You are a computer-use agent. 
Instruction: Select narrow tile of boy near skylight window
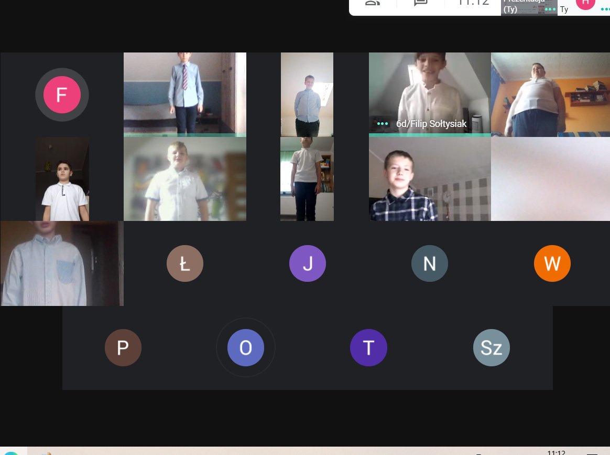pyautogui.click(x=307, y=94)
